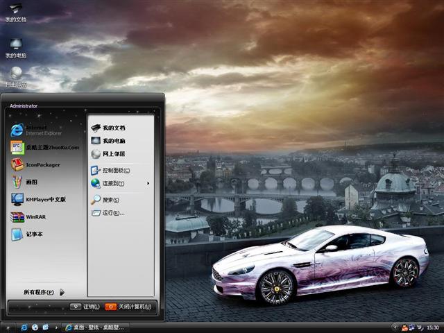Click the system tray clock showing 15:30
Viewport: 444px width, 333px height.
coord(432,327)
